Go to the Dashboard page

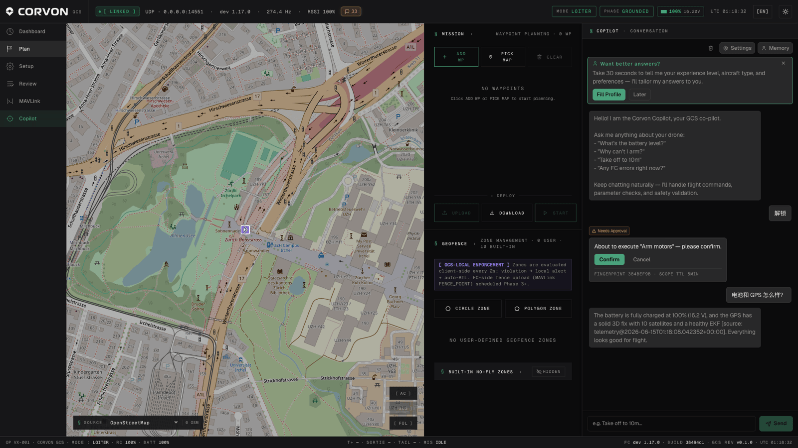33,31
